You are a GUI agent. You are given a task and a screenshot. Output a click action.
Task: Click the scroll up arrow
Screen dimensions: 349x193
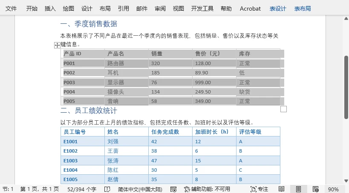(346, 18)
